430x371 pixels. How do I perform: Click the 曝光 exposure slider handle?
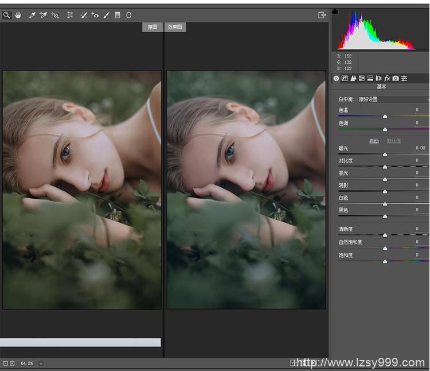[x=385, y=154]
